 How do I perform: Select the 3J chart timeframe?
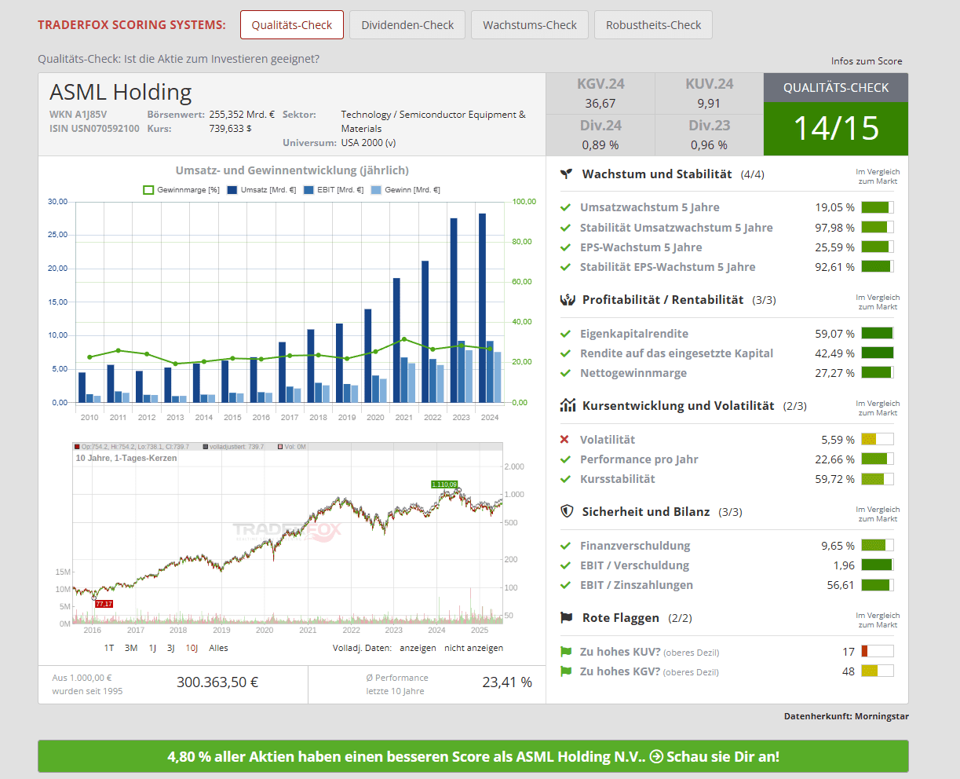170,649
